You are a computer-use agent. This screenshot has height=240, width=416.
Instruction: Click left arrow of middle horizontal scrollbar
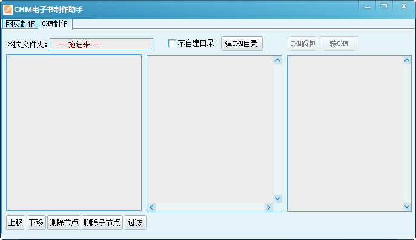click(152, 207)
